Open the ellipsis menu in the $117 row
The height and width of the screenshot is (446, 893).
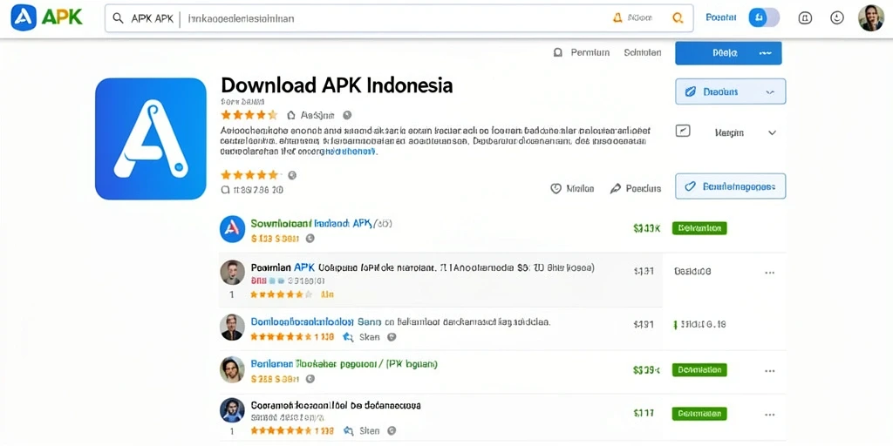coord(770,414)
